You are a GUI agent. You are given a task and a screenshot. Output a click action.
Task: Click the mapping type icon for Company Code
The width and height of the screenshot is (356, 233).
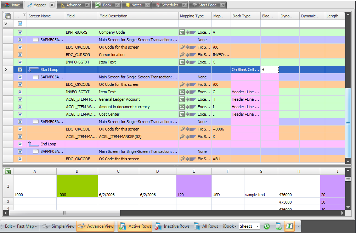(x=188, y=32)
